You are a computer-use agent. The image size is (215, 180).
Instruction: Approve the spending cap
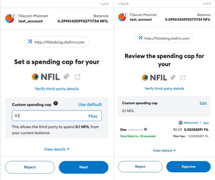pos(188,167)
